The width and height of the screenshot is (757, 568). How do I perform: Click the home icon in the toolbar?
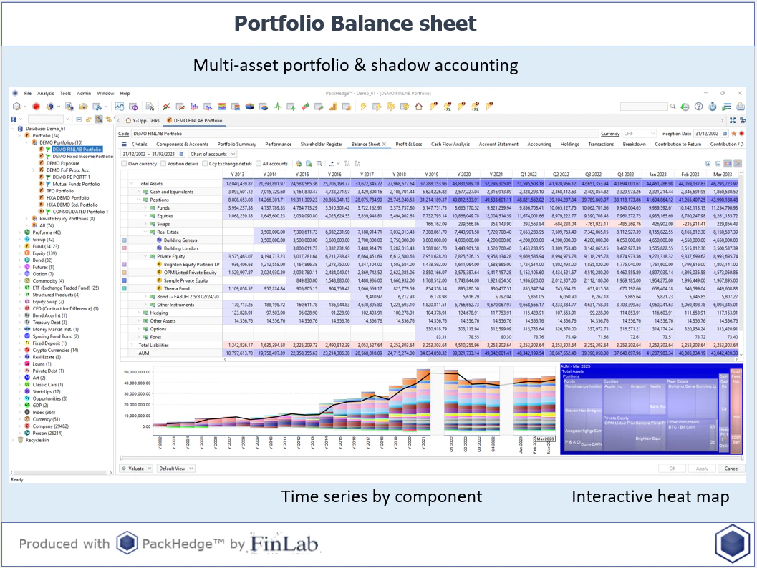[x=419, y=106]
